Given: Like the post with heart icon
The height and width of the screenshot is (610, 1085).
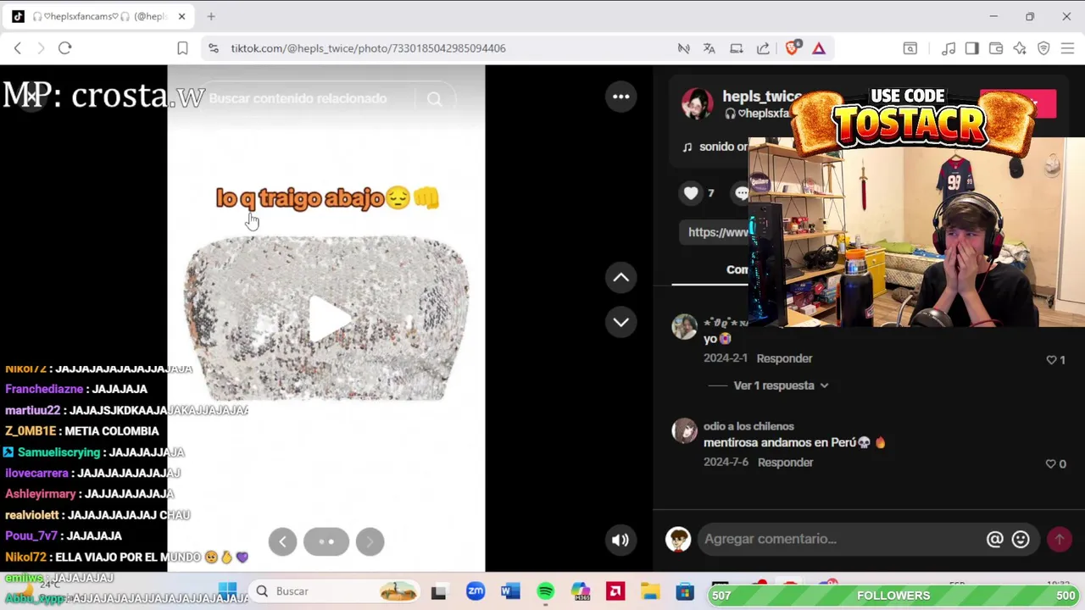Looking at the screenshot, I should [x=691, y=193].
